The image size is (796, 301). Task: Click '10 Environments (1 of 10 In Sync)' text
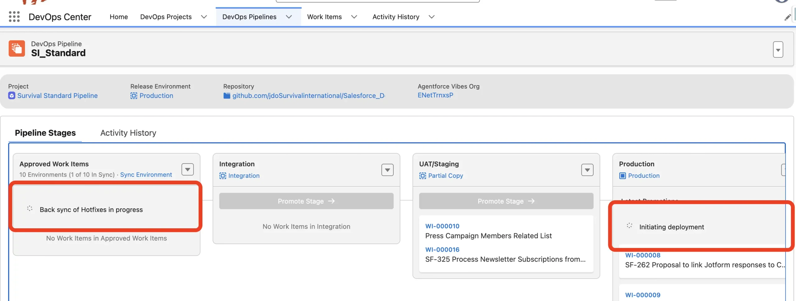(x=67, y=175)
